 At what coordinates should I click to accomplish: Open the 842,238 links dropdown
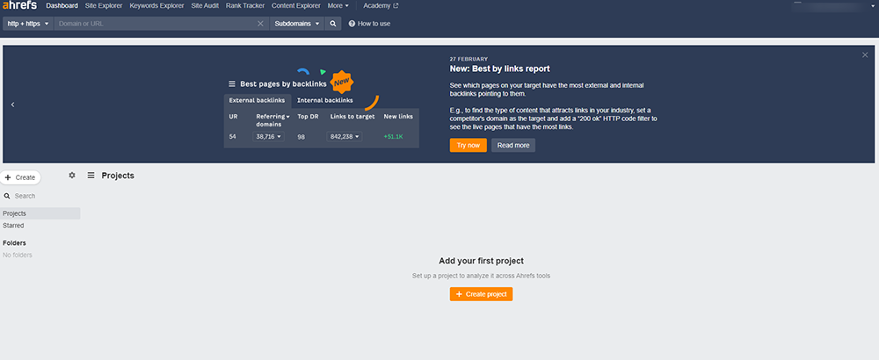345,137
